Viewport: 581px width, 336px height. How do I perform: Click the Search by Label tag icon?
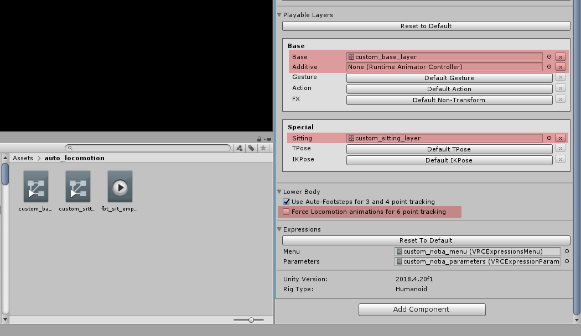point(251,148)
